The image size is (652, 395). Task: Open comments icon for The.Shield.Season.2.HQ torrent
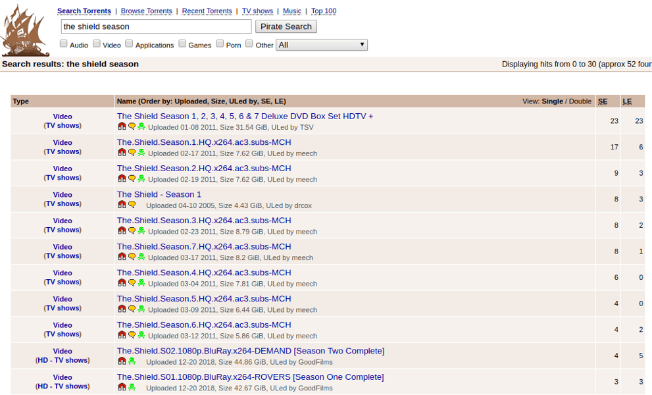(x=132, y=178)
